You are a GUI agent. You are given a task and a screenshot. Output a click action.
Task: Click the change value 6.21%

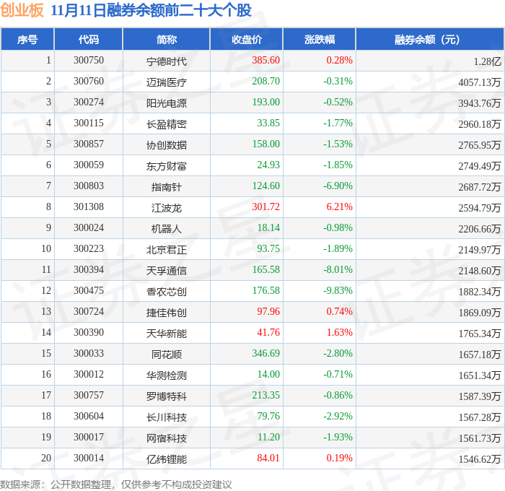point(340,207)
